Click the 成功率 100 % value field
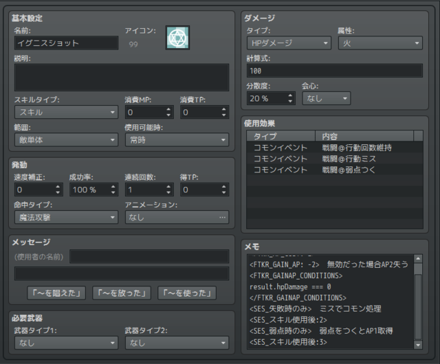Image resolution: width=440 pixels, height=364 pixels. click(90, 190)
